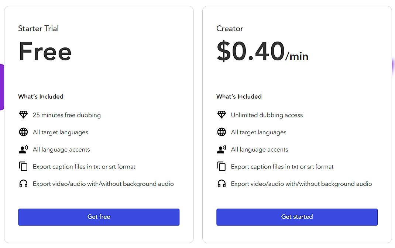395x248 pixels.
Task: Click the headphones icon on the Starter Trial card
Action: (23, 184)
